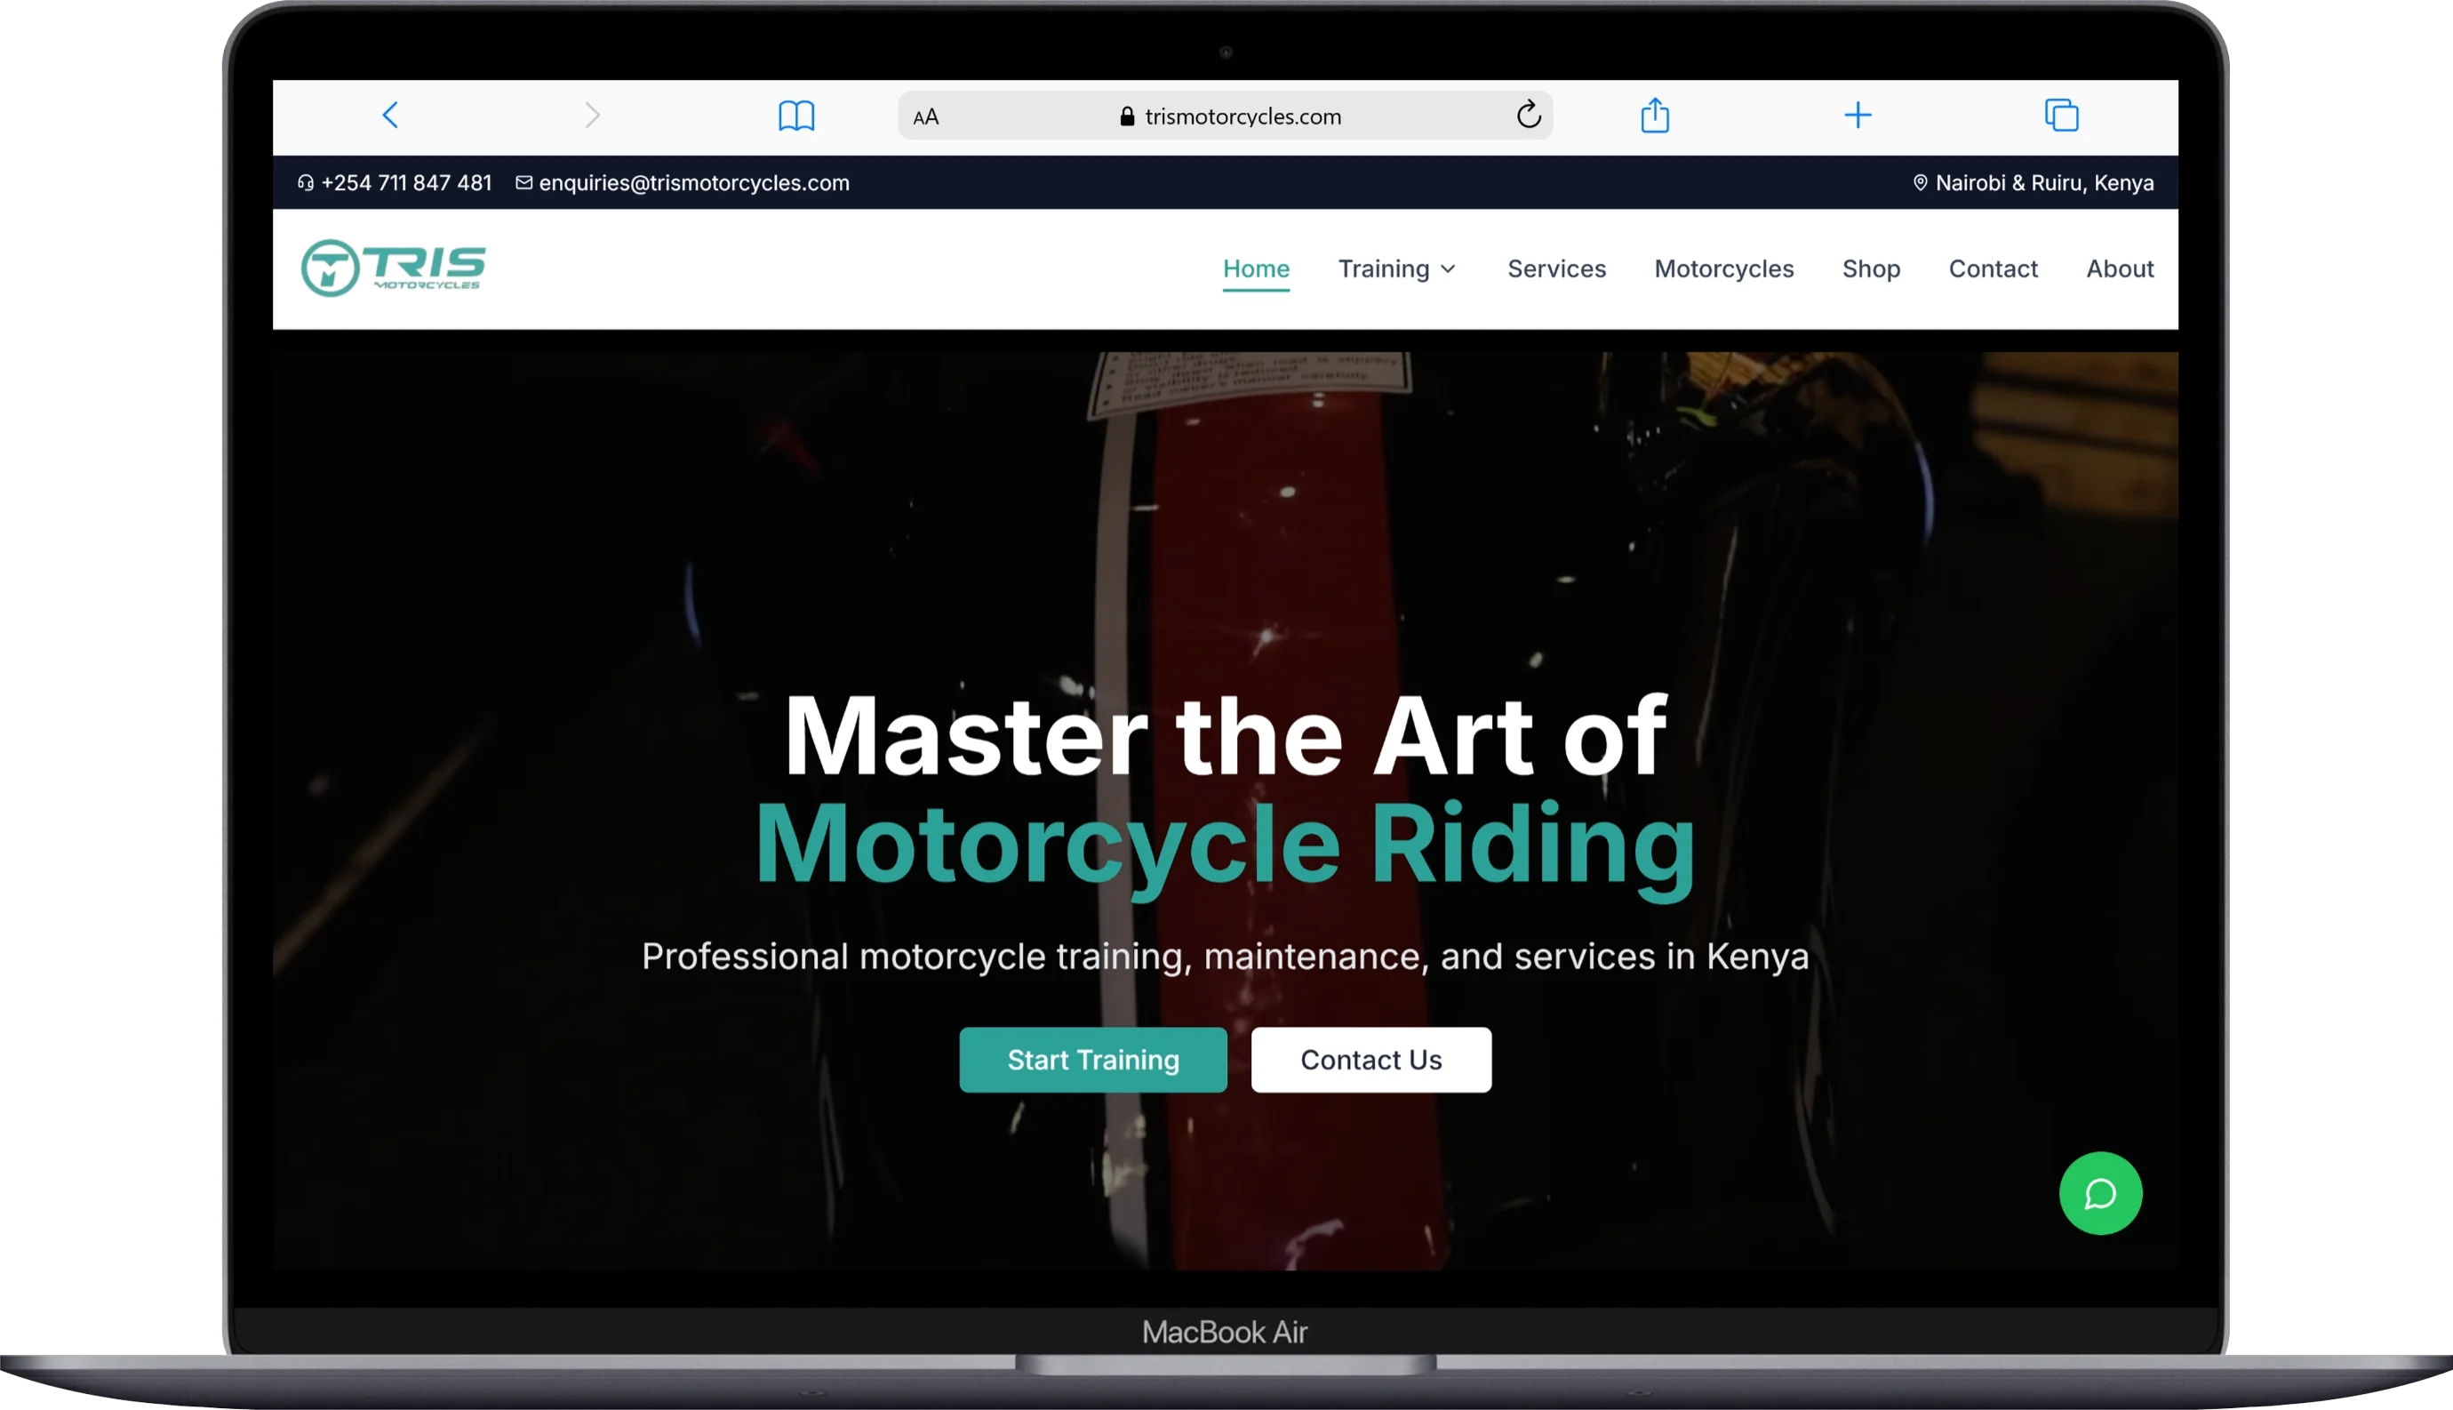The image size is (2453, 1410).
Task: Select the Home navigation item
Action: click(x=1256, y=268)
